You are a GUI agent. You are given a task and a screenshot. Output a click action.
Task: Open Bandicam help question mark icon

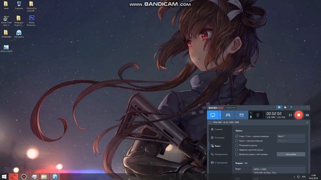(291, 107)
